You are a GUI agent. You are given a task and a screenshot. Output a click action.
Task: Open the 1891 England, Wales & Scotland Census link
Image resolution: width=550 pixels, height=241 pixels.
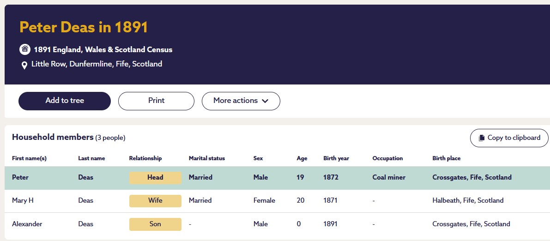(x=103, y=49)
